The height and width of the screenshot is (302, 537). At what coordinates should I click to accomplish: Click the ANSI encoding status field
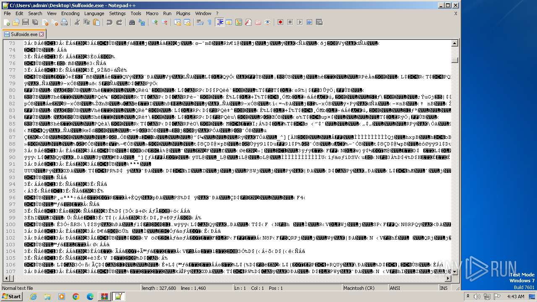pyautogui.click(x=413, y=288)
